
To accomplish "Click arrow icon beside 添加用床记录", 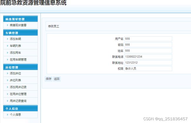I will click(7, 87).
